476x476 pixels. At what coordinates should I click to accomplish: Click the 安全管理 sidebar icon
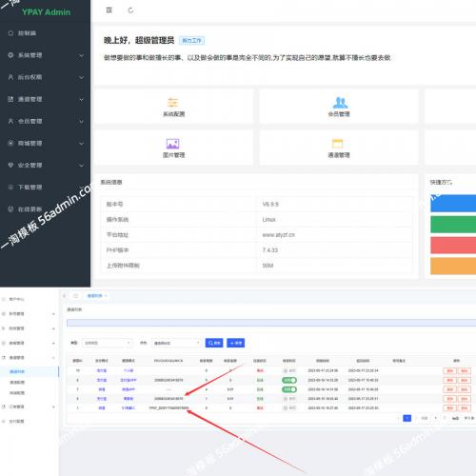[x=10, y=165]
